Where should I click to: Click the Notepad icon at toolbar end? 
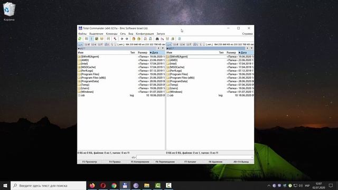(180, 39)
